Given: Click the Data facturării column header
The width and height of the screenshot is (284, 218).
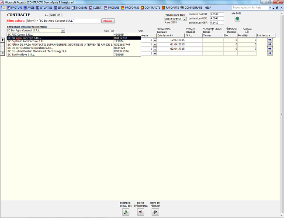Looking at the screenshot, I should coord(170,36).
